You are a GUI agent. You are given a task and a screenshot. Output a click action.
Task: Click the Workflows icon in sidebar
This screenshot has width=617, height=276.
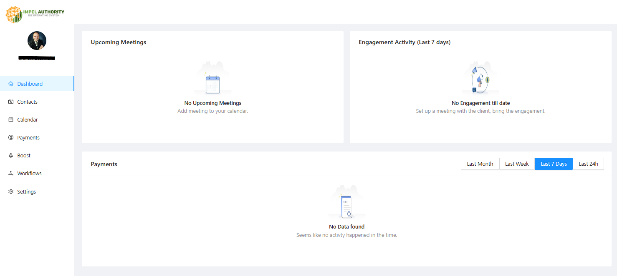[x=11, y=173]
